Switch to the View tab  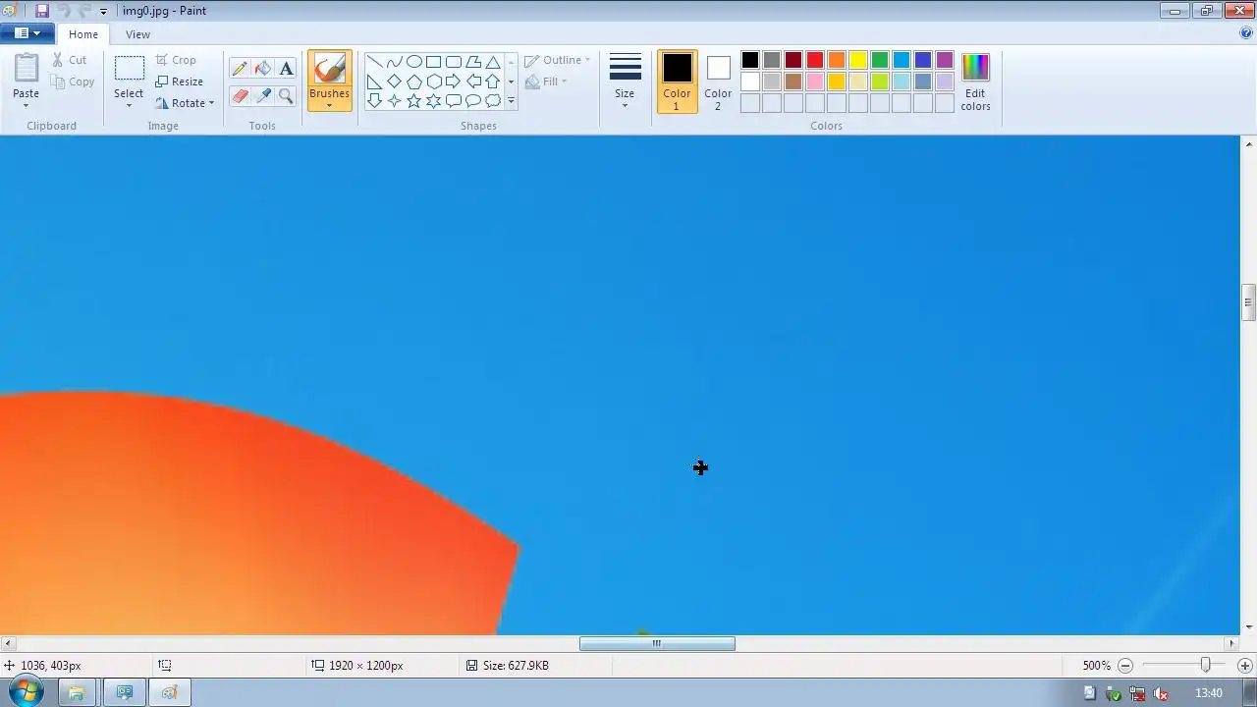coord(137,34)
